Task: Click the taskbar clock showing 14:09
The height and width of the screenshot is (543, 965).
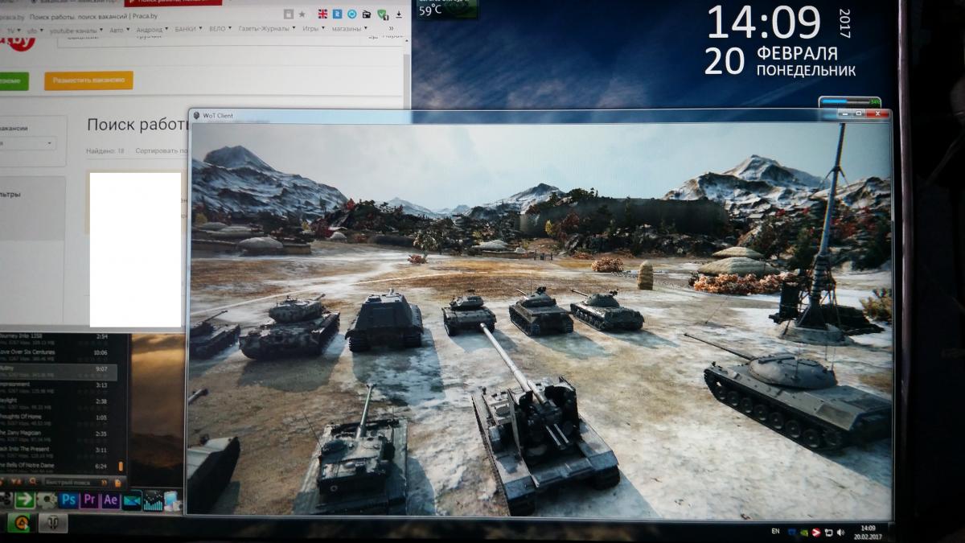Action: point(868,532)
